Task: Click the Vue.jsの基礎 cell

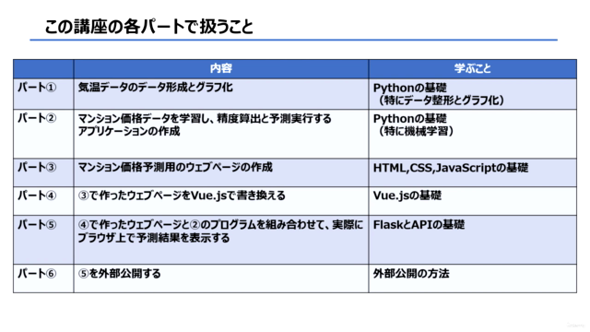Action: [473, 201]
